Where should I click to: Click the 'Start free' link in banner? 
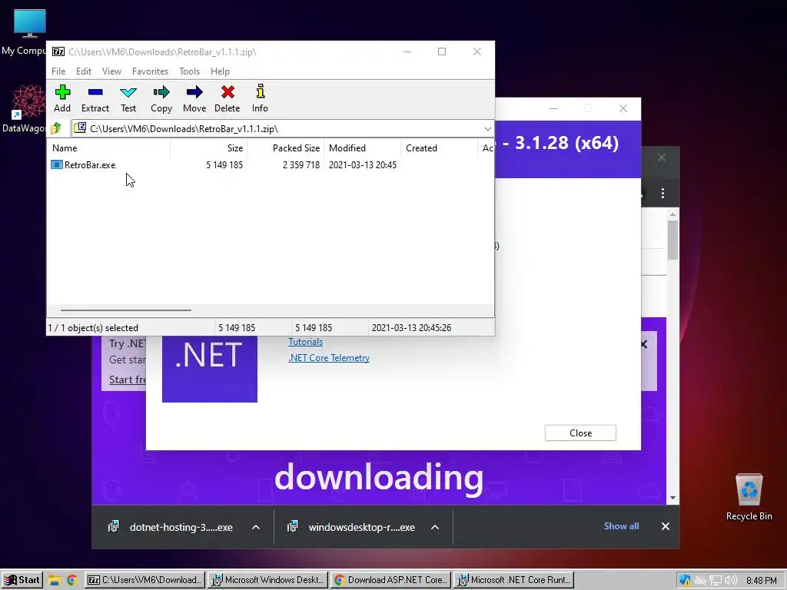(x=128, y=380)
